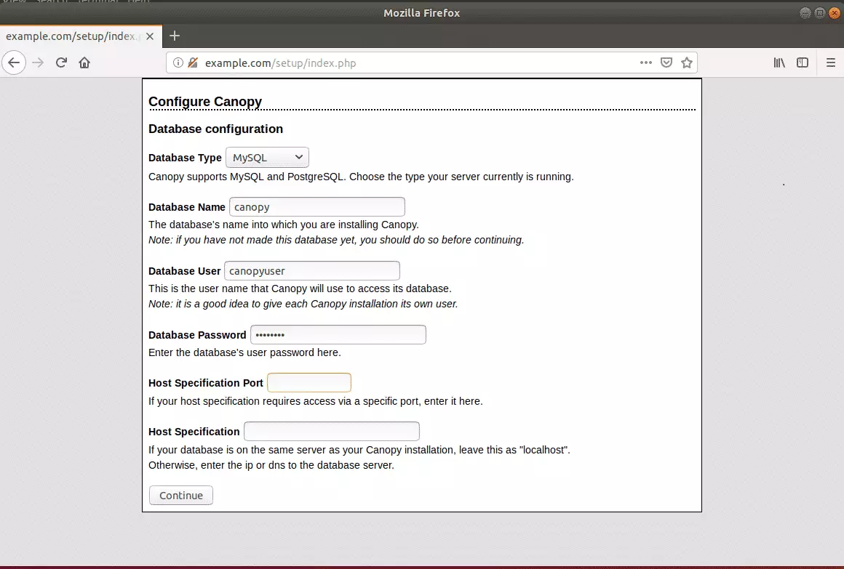Focus the Host Specification input box
Screen dimensions: 844x569
[x=332, y=432]
